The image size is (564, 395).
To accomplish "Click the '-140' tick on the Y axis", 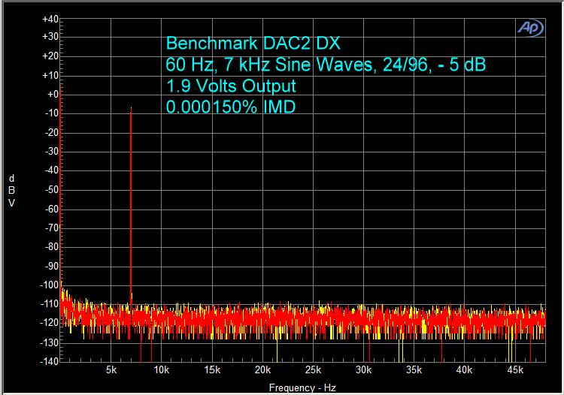I will (x=50, y=361).
